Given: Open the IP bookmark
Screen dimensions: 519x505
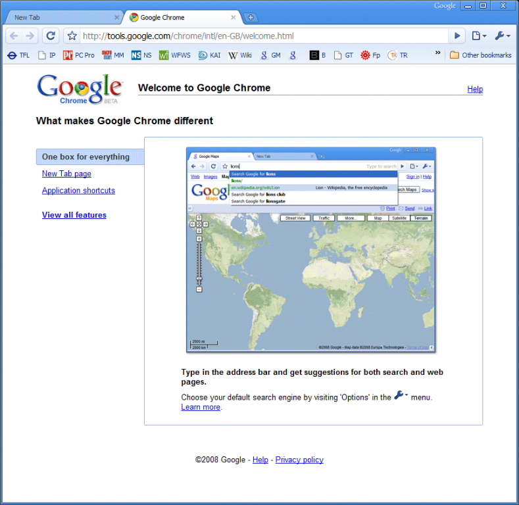Looking at the screenshot, I should 47,55.
